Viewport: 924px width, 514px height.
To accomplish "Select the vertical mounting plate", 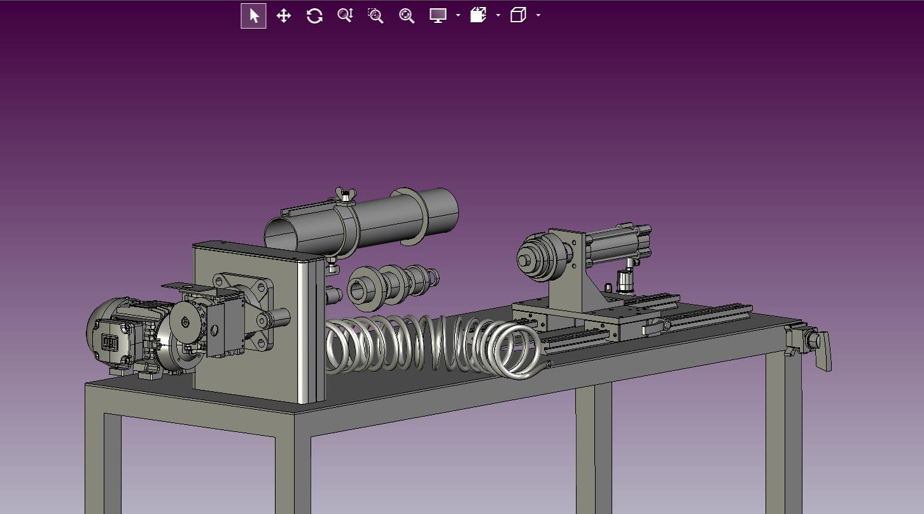I will tap(258, 323).
